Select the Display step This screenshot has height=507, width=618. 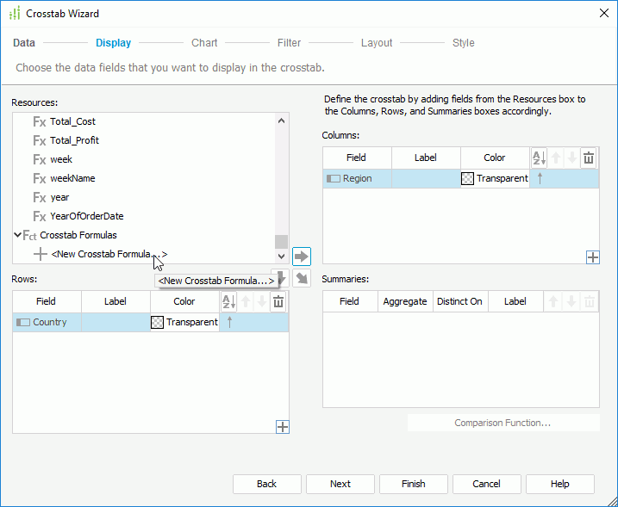tap(114, 43)
